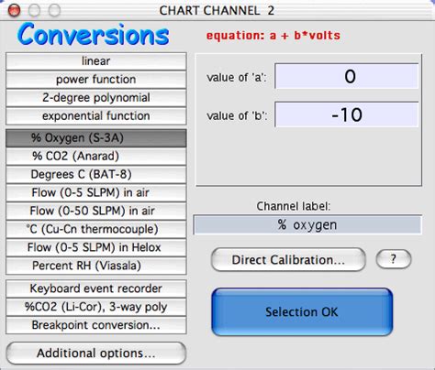Click the question mark help button
The image size is (435, 370).
coord(394,259)
